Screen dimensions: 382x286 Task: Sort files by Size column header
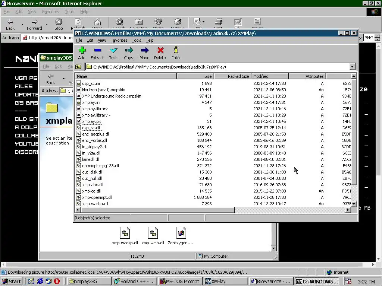195,76
